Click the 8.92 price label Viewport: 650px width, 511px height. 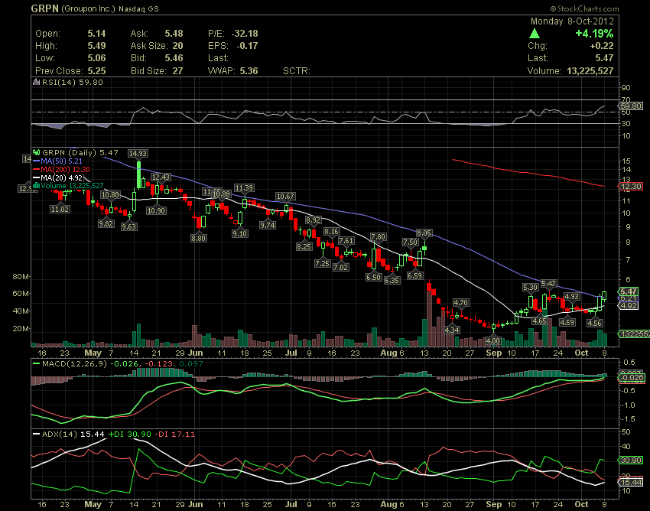[314, 220]
